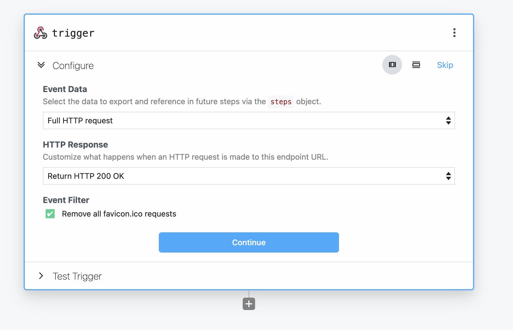Click the Event Filter heading
The image size is (513, 330).
click(x=66, y=200)
